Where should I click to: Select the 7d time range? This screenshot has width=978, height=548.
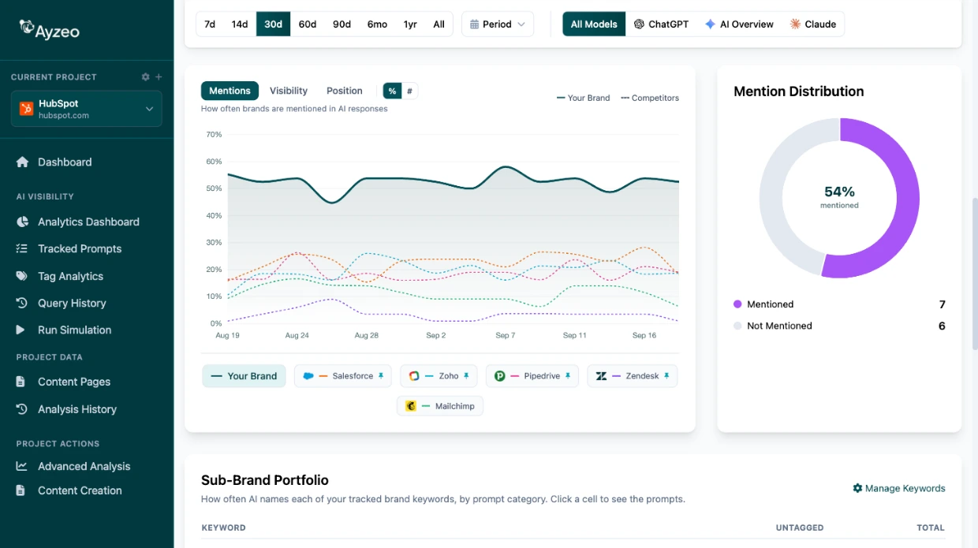pyautogui.click(x=210, y=24)
